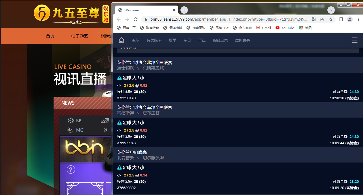Select the 冠军 tab

click(x=173, y=40)
